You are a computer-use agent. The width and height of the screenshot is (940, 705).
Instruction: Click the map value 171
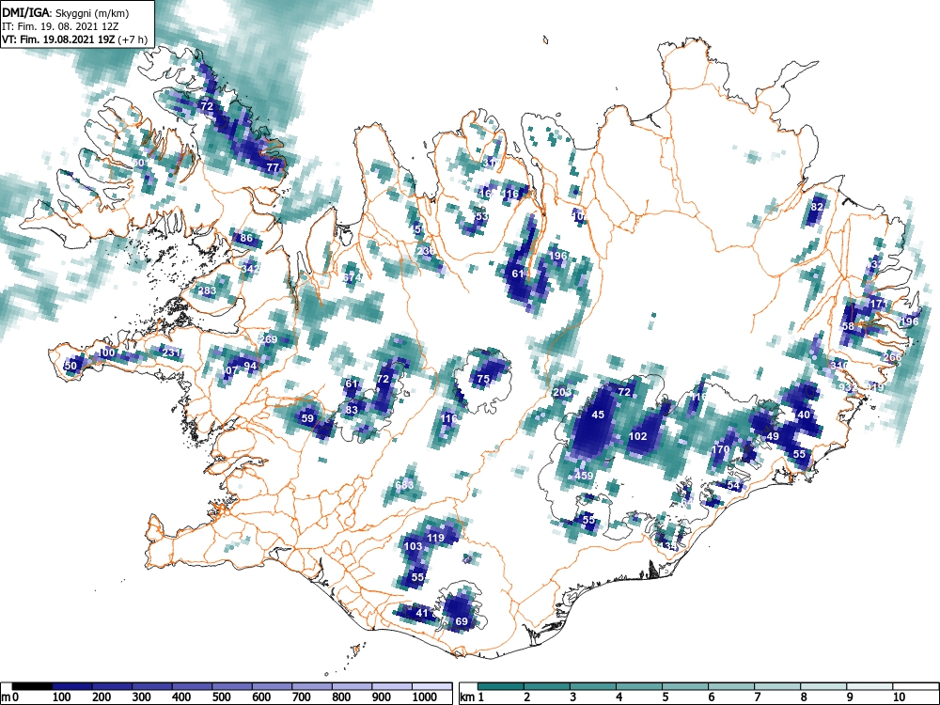[x=878, y=304]
